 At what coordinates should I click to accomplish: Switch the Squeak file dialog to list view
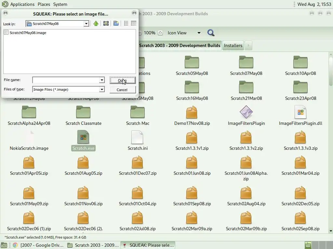tap(126, 23)
